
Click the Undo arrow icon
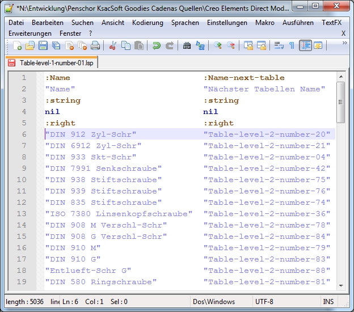(x=157, y=46)
